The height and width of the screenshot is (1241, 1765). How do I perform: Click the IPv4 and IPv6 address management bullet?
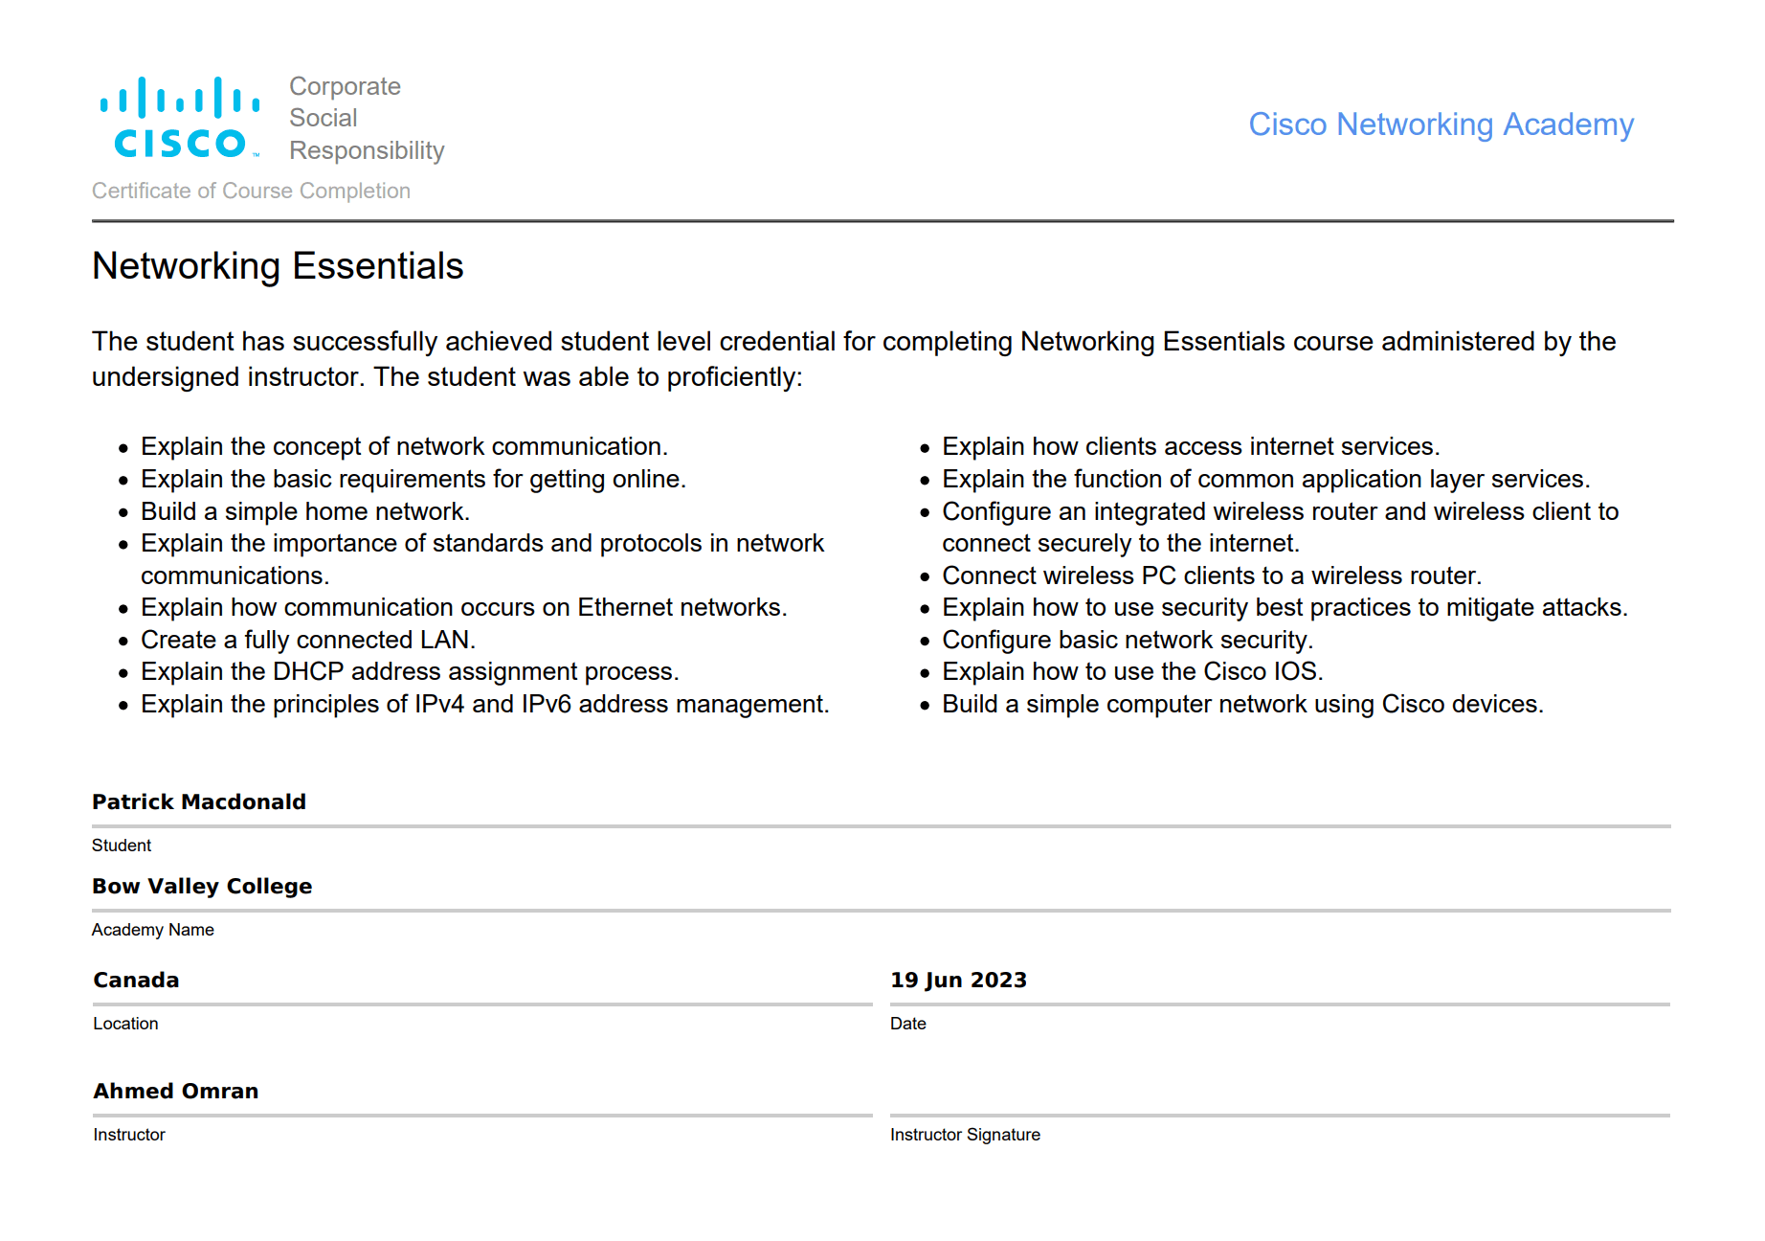pyautogui.click(x=484, y=704)
